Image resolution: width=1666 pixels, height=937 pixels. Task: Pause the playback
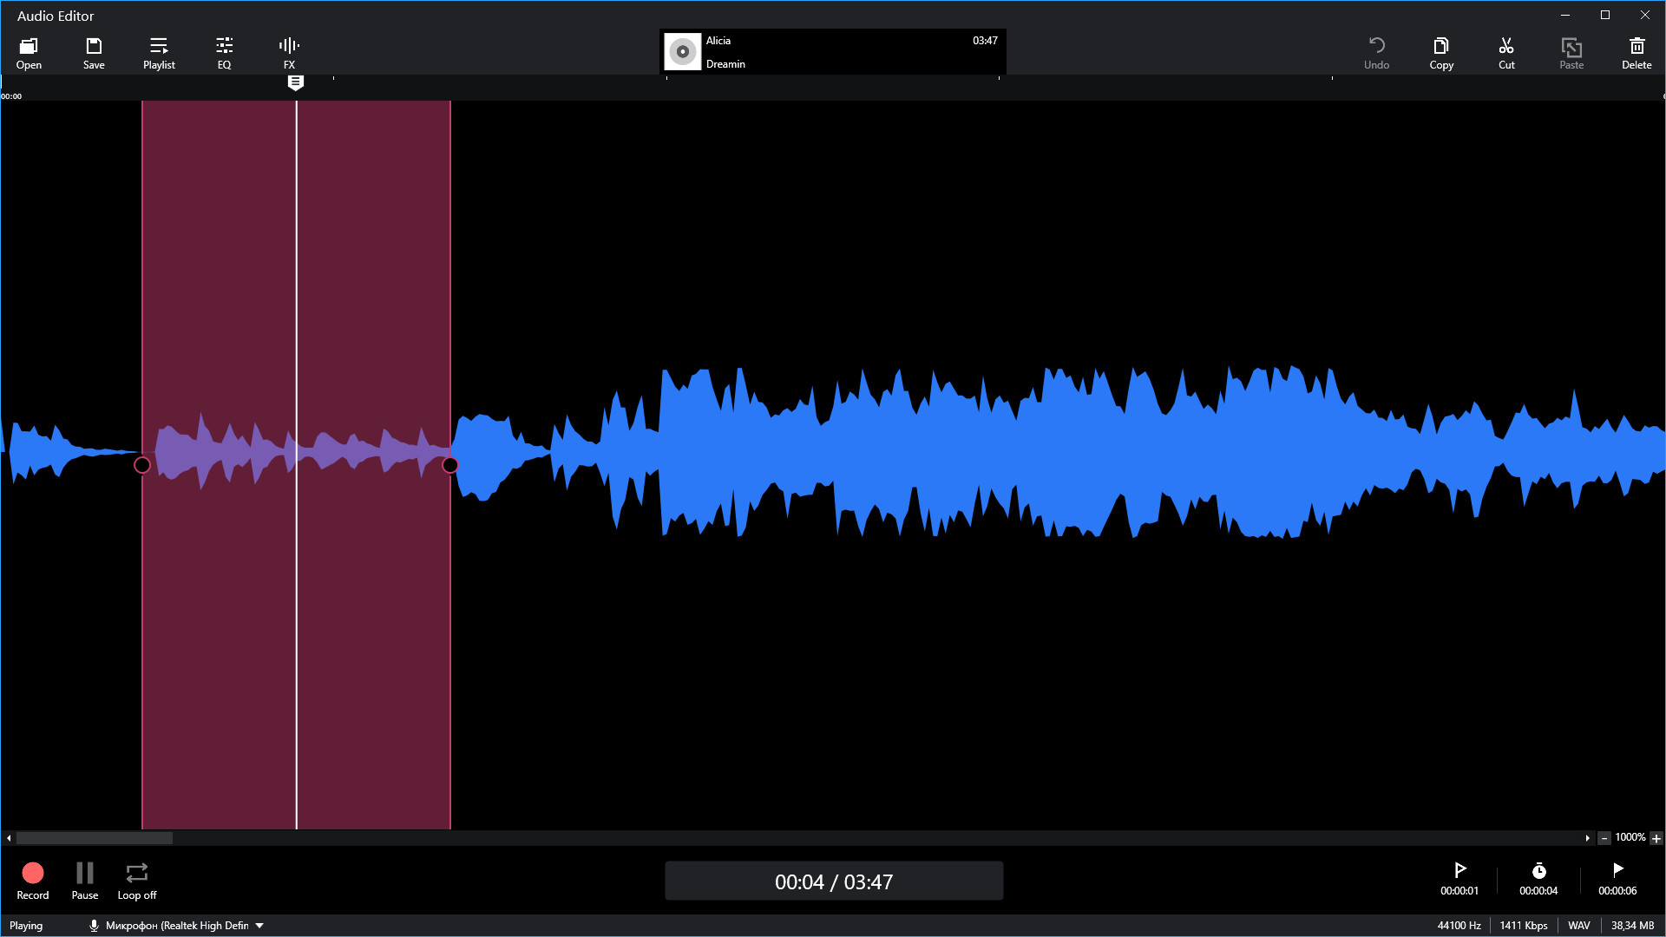(x=84, y=880)
